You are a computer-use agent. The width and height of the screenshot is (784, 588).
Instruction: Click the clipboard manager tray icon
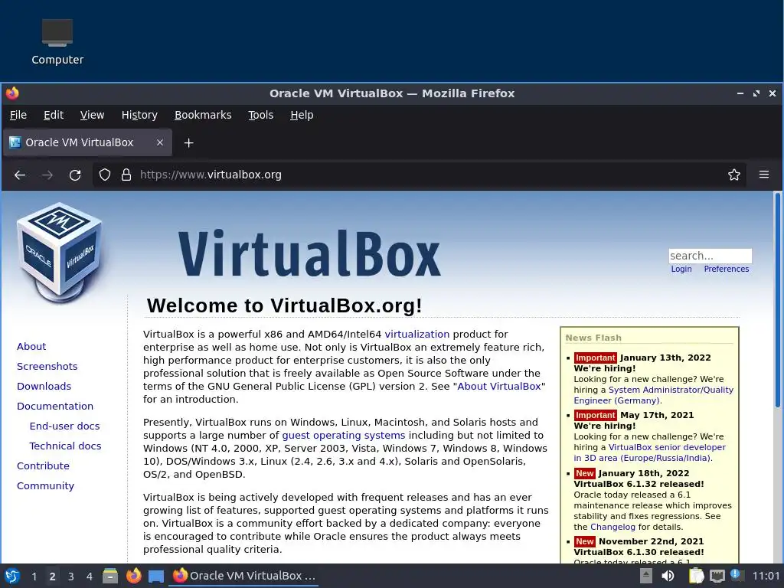696,576
